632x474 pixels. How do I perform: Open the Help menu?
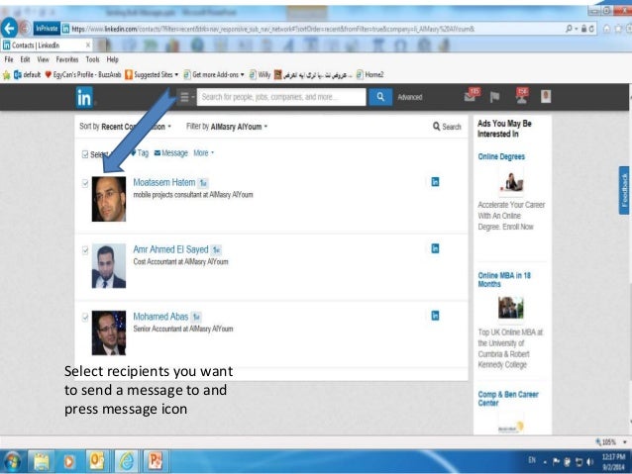[113, 59]
